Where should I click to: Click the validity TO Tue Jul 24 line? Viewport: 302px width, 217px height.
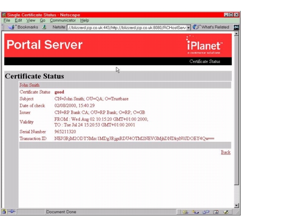[95, 125]
